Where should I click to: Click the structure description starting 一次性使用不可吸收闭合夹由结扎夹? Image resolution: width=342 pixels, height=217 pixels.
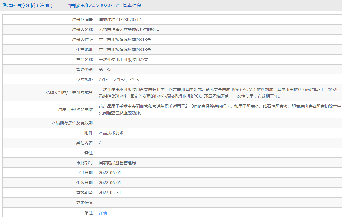pyautogui.click(x=219, y=93)
